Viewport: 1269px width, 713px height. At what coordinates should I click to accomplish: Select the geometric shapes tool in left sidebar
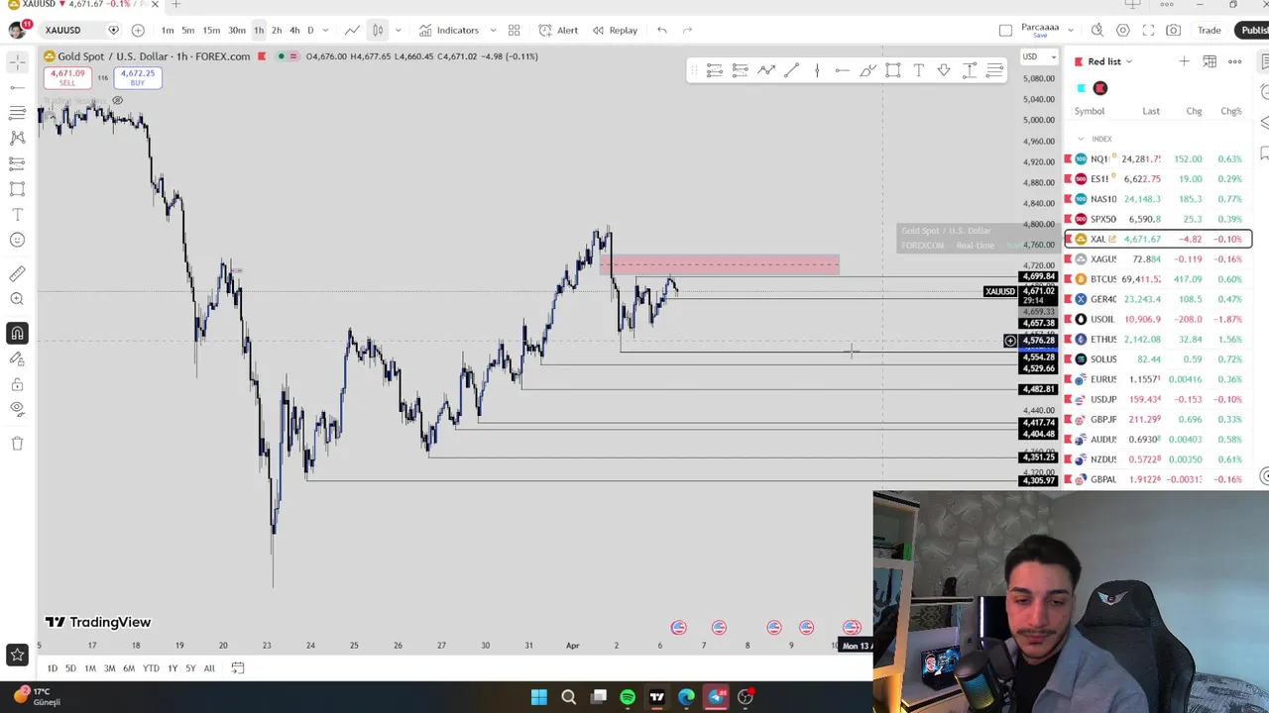(x=17, y=189)
